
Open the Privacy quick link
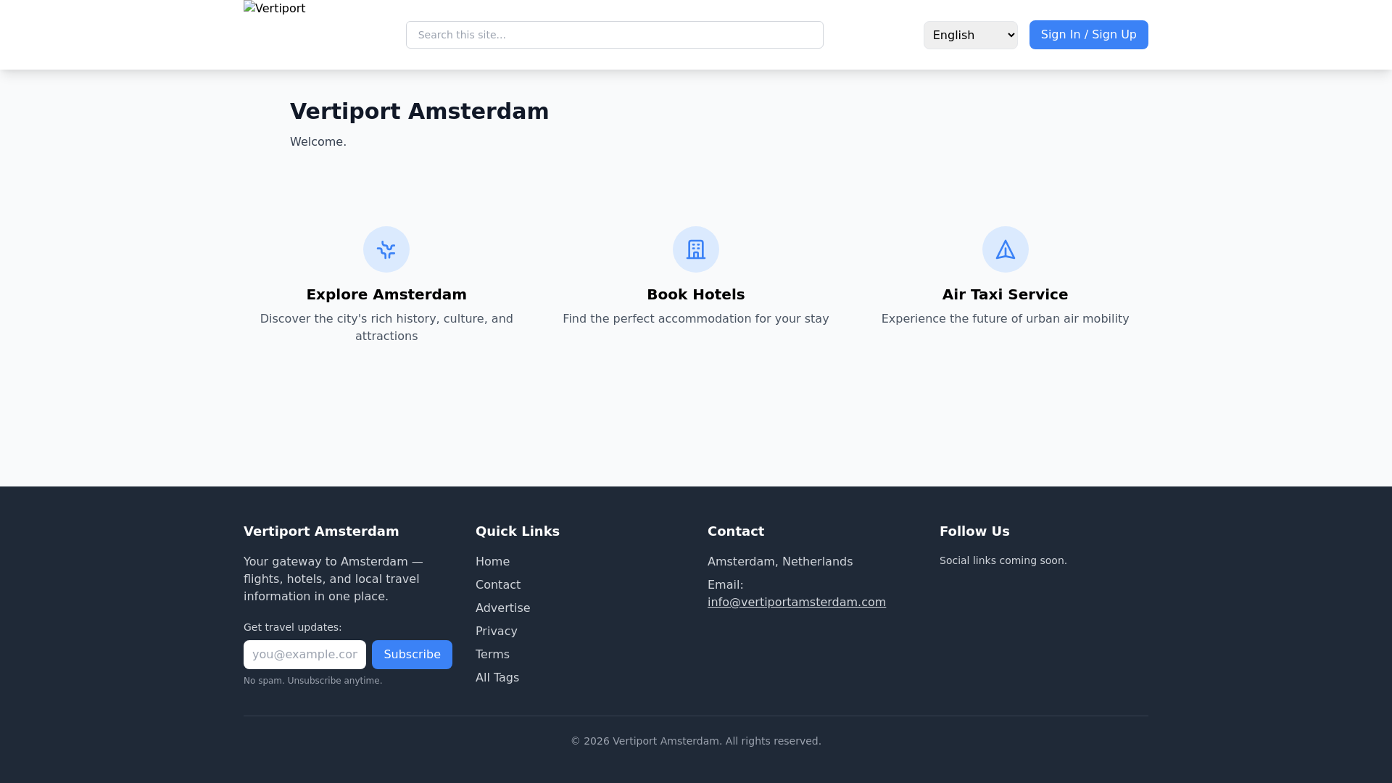point(497,631)
